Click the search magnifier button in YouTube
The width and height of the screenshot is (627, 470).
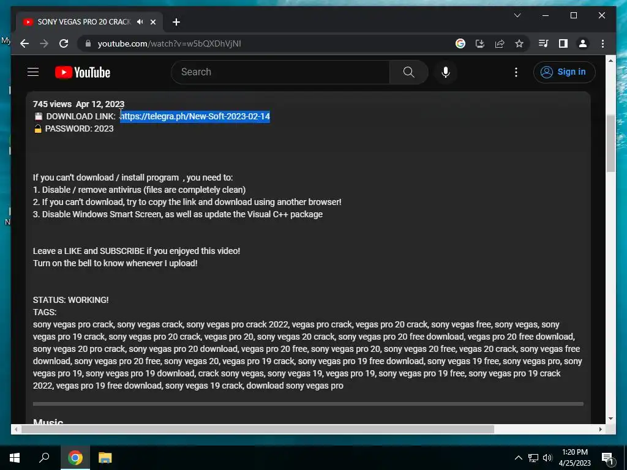(x=408, y=72)
